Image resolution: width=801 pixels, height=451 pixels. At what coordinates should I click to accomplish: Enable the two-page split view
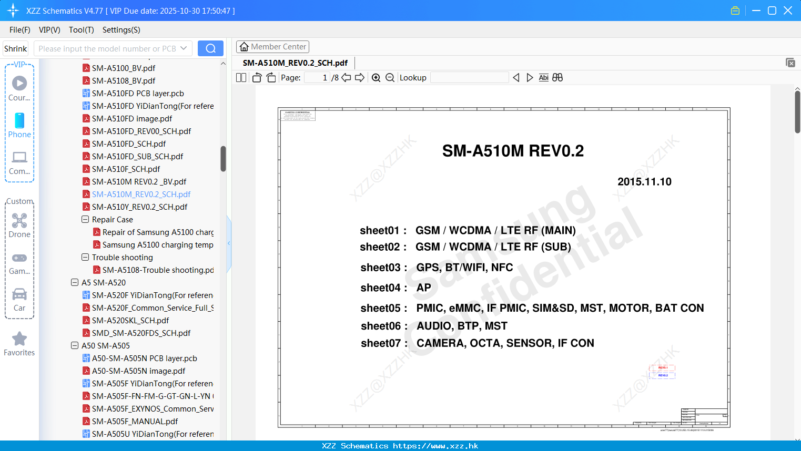pos(240,77)
